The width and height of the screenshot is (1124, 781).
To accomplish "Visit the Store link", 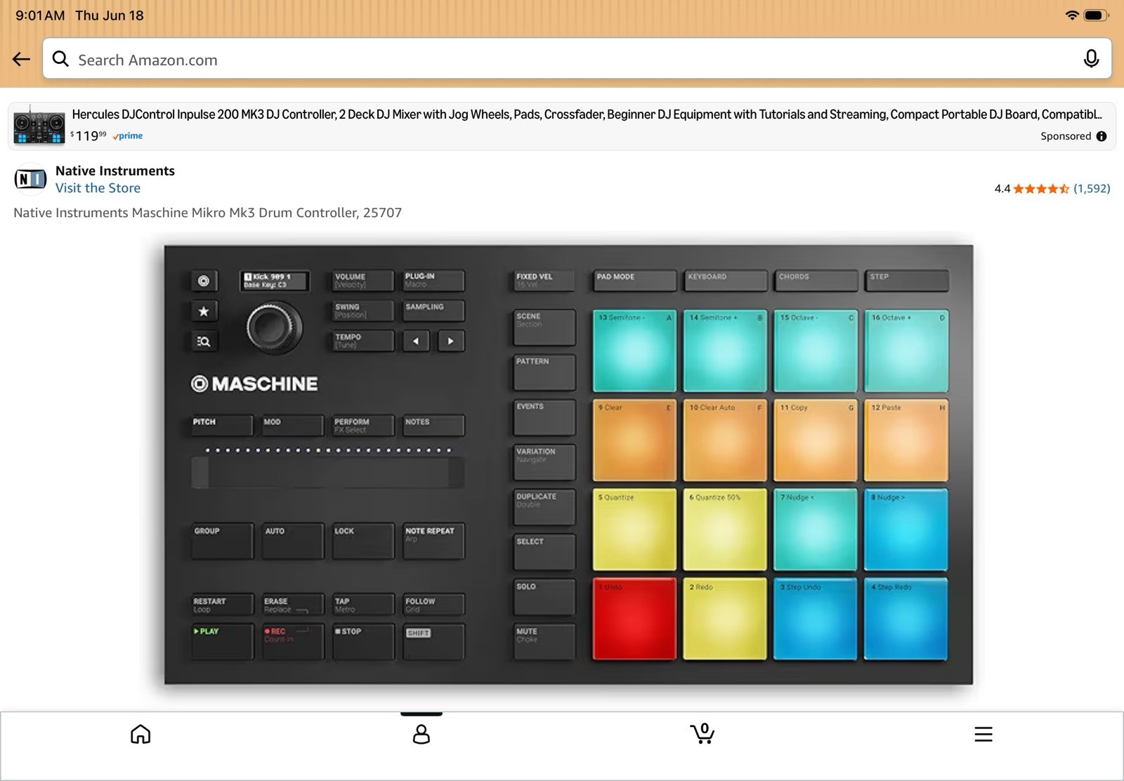I will pyautogui.click(x=98, y=188).
